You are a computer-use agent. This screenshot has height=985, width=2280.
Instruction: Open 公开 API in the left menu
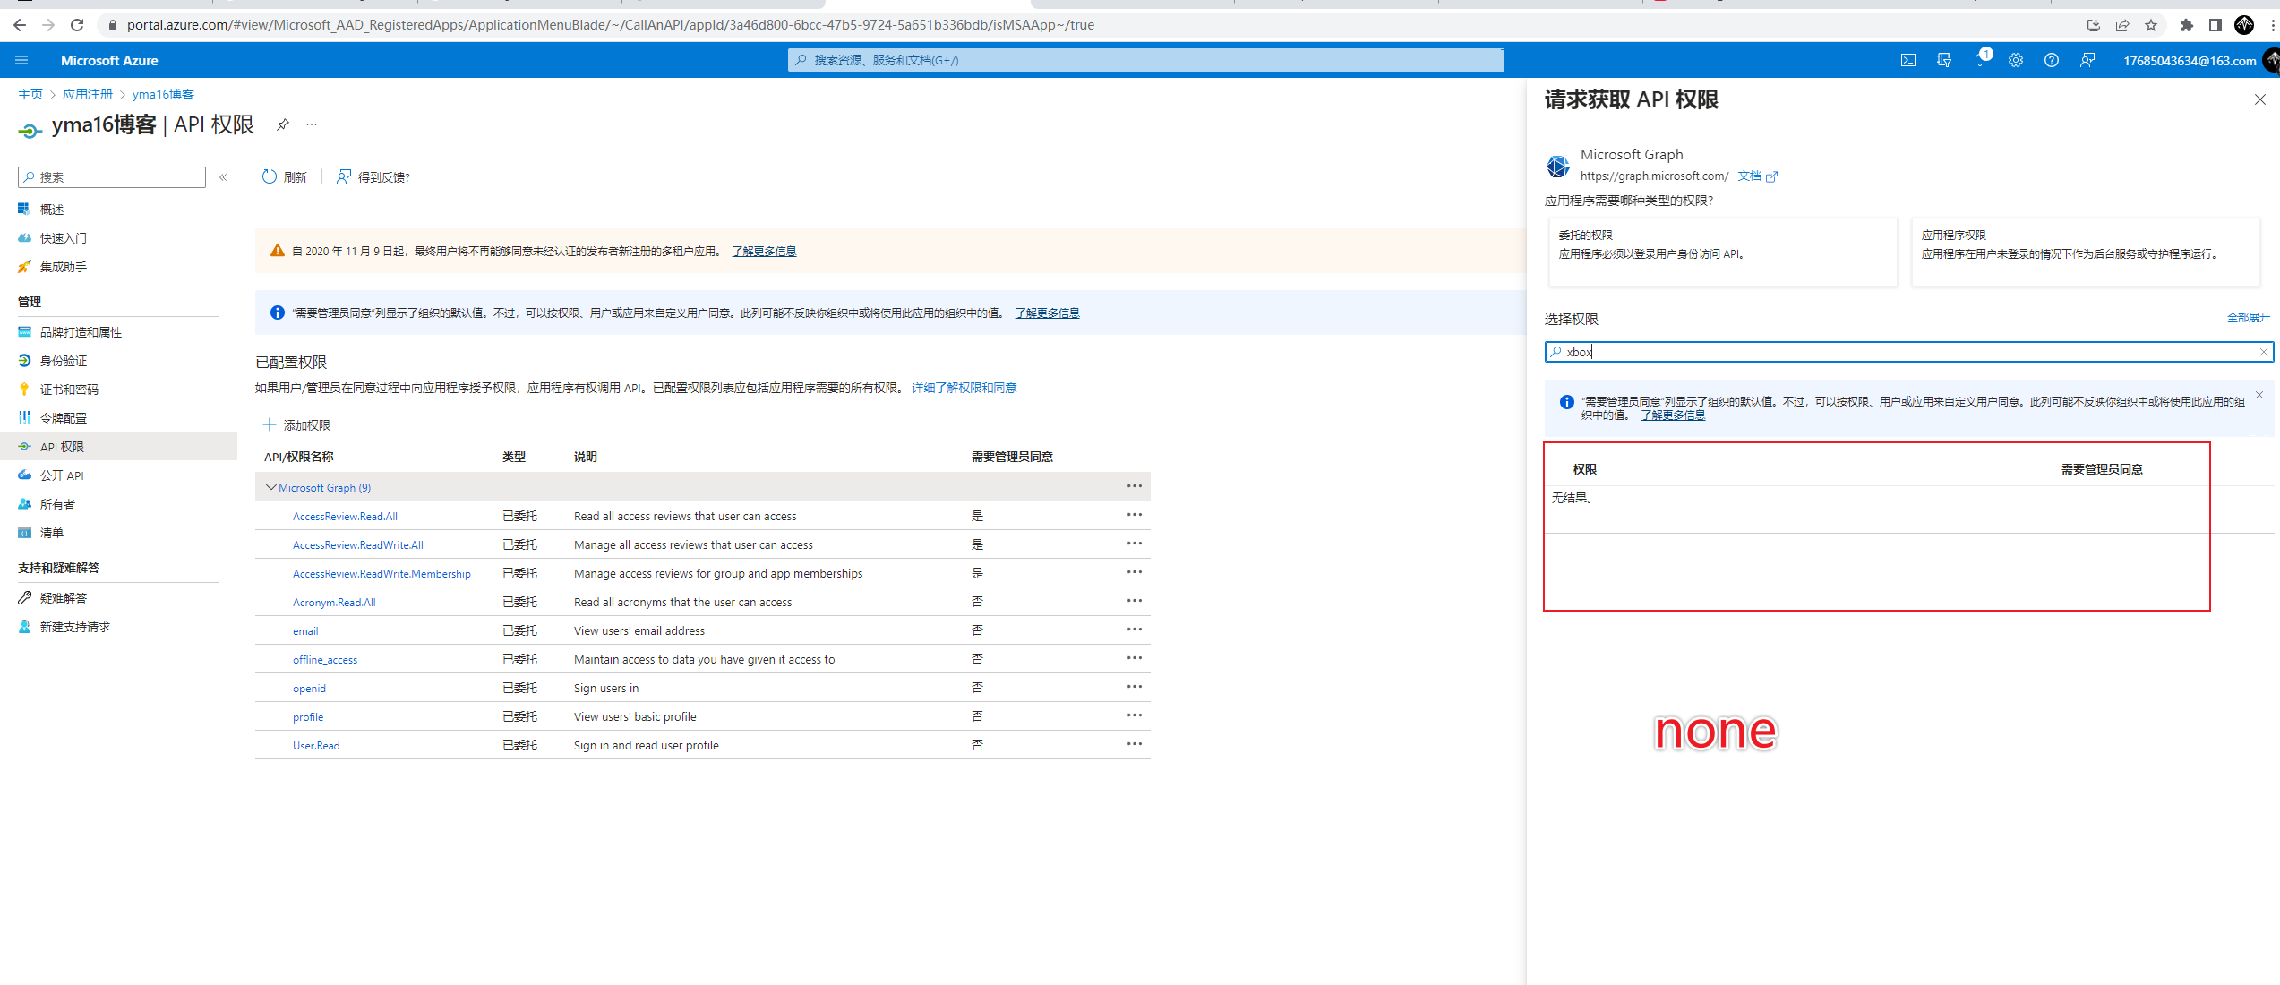[62, 475]
